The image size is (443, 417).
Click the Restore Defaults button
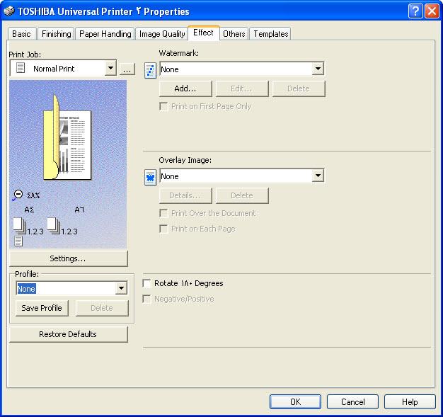tap(69, 334)
